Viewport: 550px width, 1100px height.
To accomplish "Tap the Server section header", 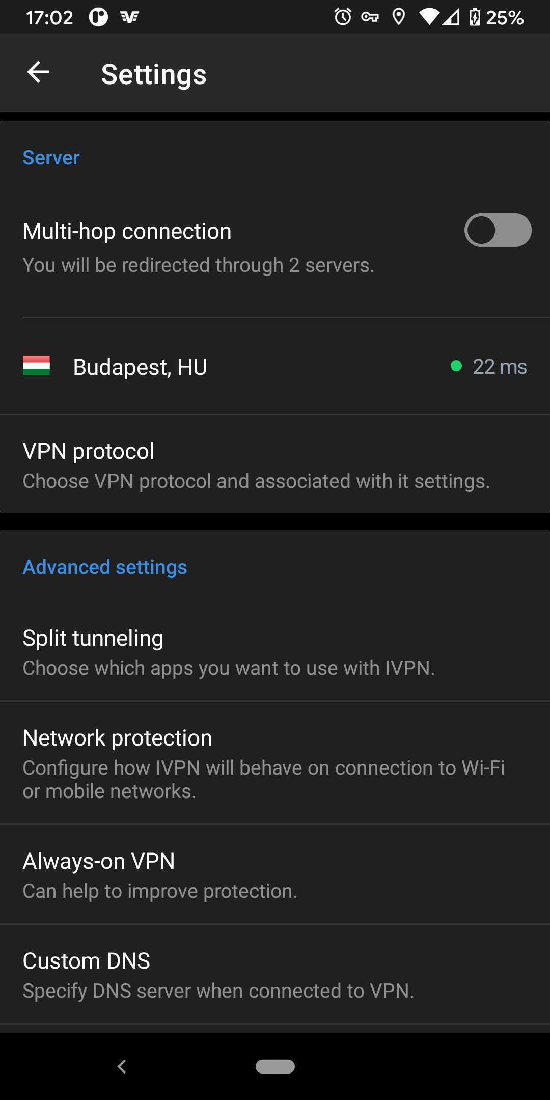I will click(51, 158).
